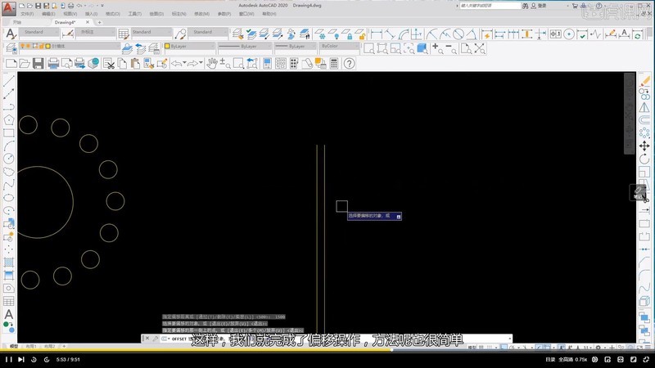The height and width of the screenshot is (368, 655).
Task: Pause the video playback
Action: point(8,359)
